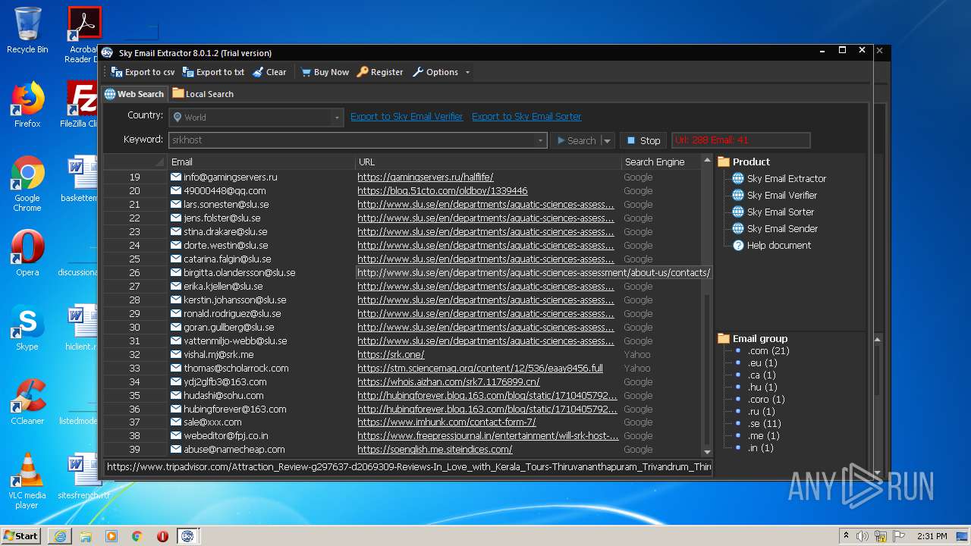Follow the Export to Sky Email Verifier link
The image size is (971, 546).
pyautogui.click(x=407, y=117)
